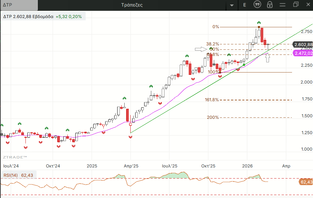Select the upward white arrow annotation

click(268, 58)
